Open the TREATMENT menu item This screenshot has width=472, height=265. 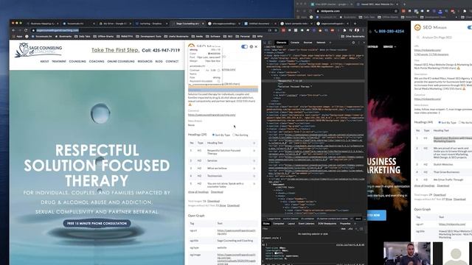click(59, 61)
